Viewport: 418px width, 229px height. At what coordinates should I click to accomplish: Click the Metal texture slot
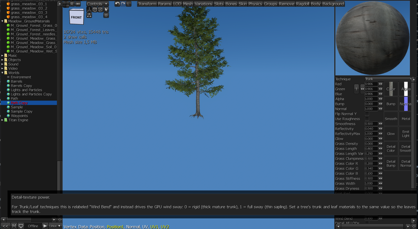pyautogui.click(x=406, y=119)
